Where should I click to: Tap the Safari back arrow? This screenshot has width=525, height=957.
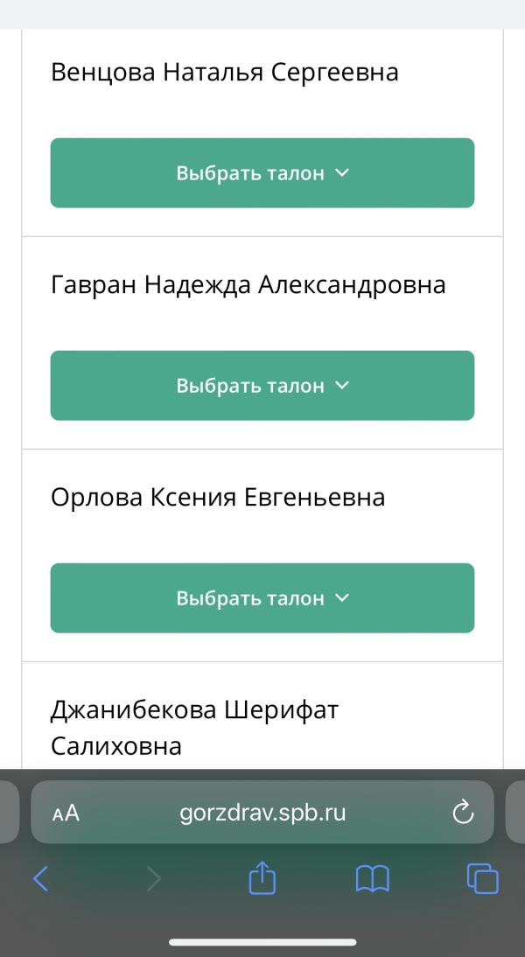(40, 879)
